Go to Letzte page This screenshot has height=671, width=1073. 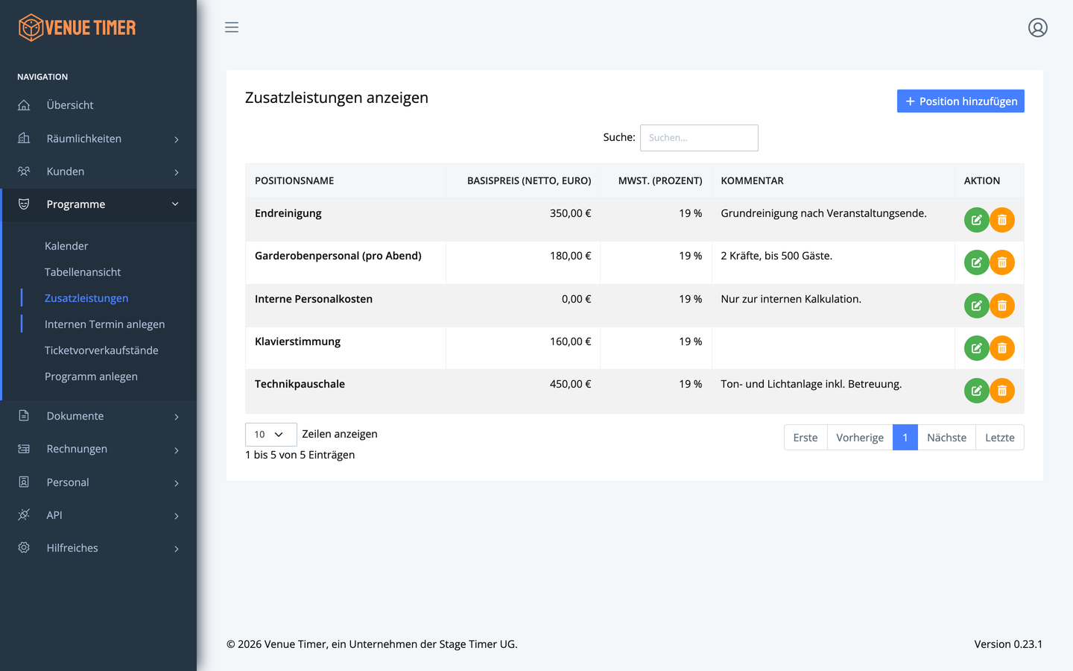pos(1000,438)
